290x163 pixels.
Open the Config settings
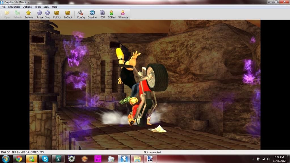point(81,14)
